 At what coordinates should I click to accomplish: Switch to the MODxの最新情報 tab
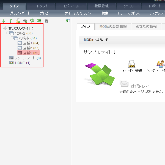coord(113,26)
